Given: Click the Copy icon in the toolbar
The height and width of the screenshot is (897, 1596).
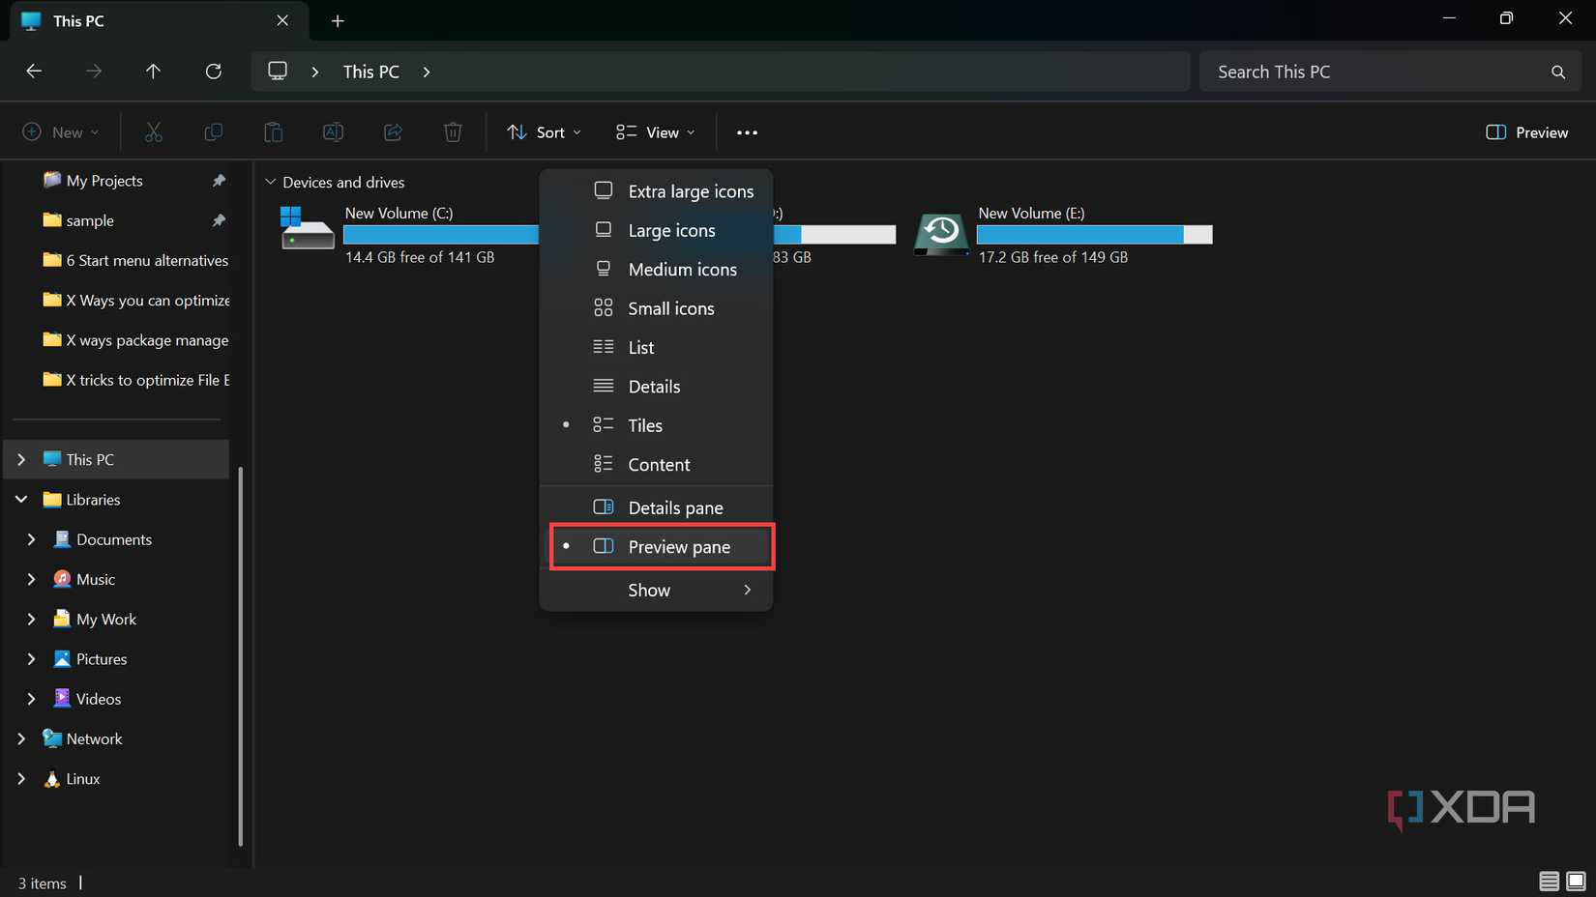Looking at the screenshot, I should coord(213,131).
